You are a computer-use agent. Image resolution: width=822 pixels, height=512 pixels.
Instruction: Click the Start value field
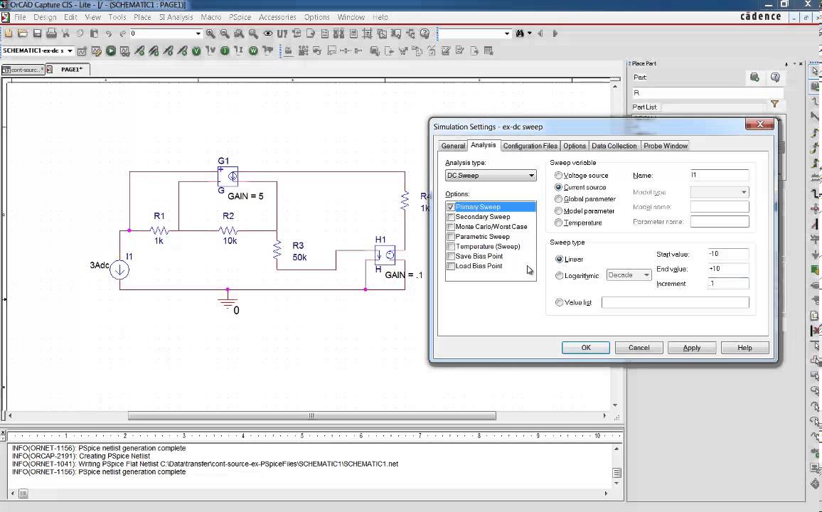727,254
